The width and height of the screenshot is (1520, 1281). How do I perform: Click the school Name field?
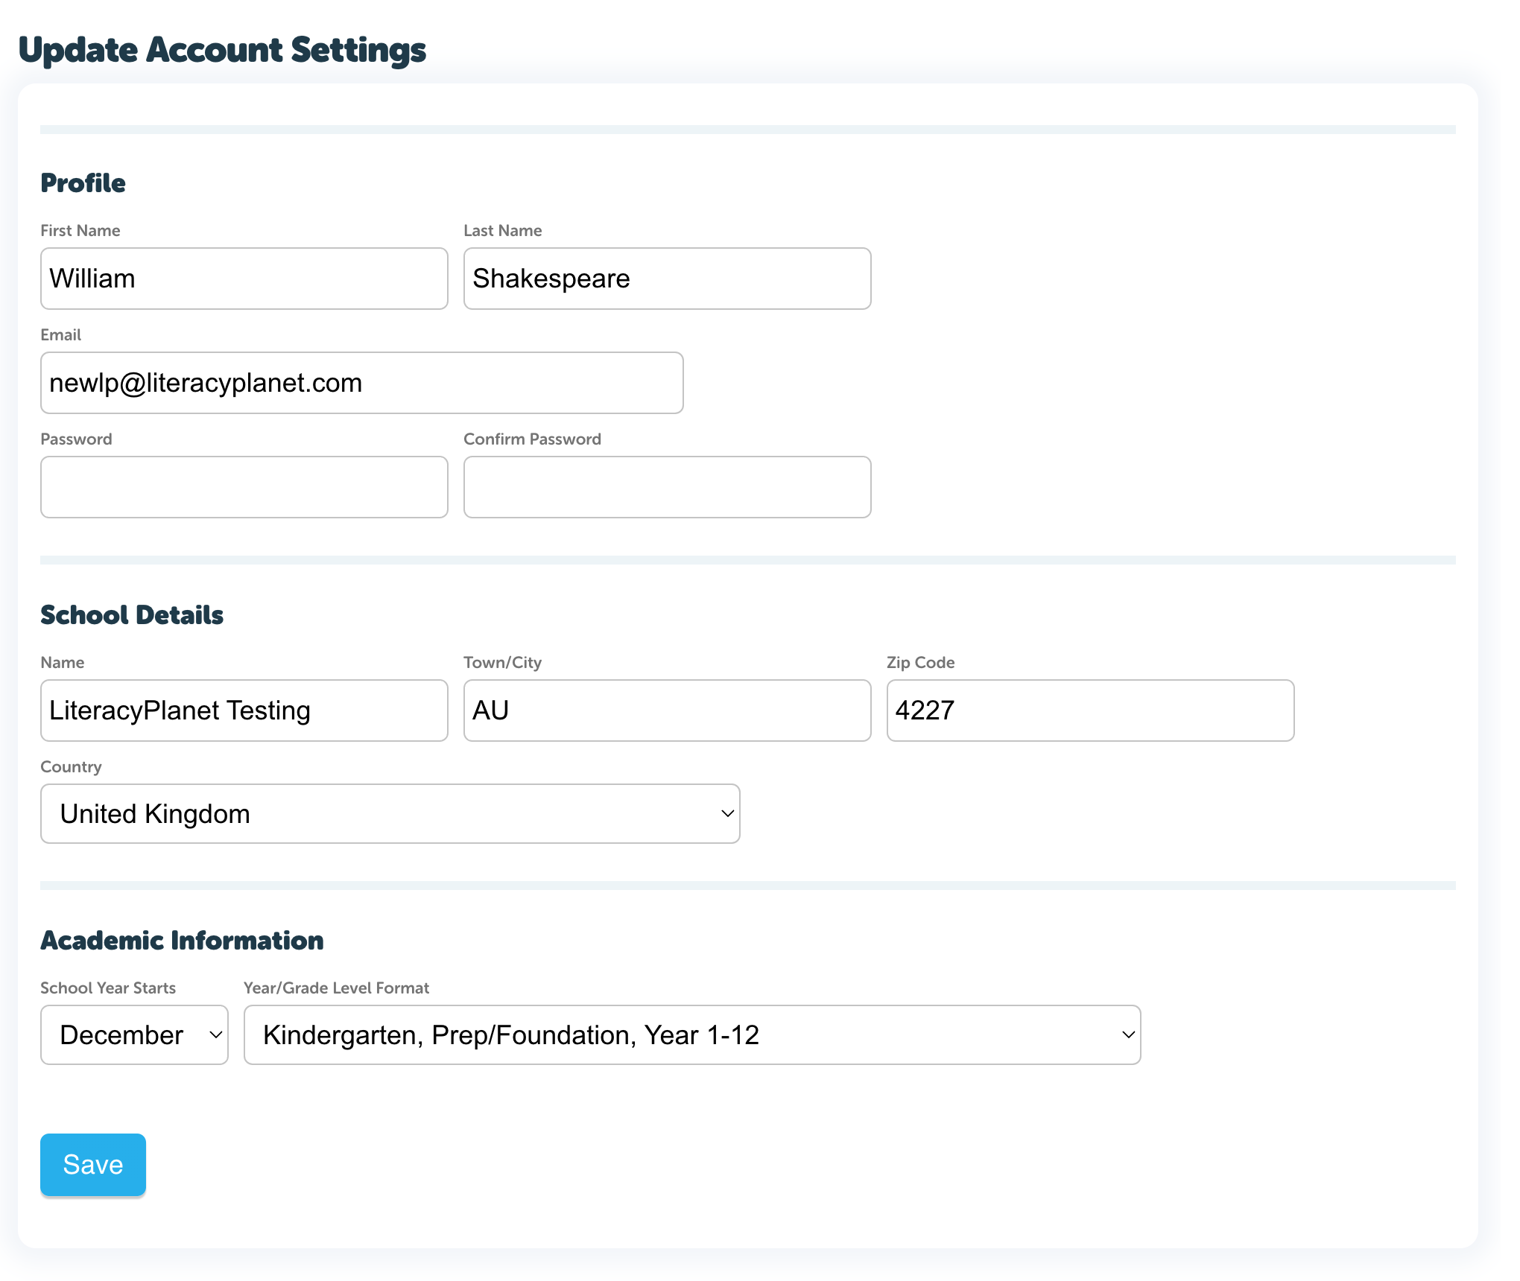point(244,711)
